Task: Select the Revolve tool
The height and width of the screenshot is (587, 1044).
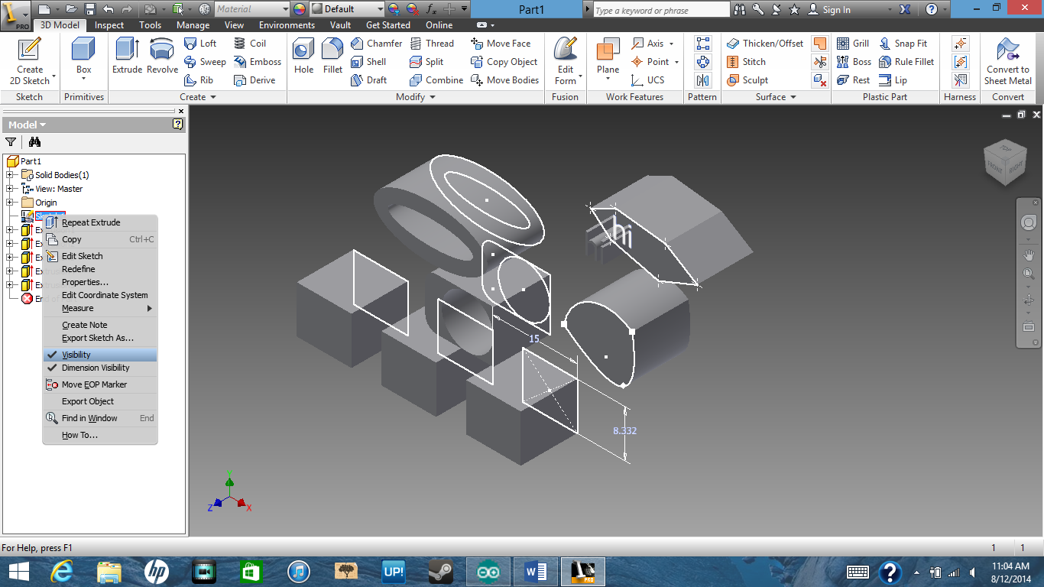Action: [162, 61]
